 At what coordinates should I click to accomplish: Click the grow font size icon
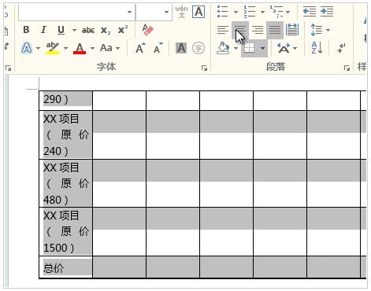(x=140, y=48)
